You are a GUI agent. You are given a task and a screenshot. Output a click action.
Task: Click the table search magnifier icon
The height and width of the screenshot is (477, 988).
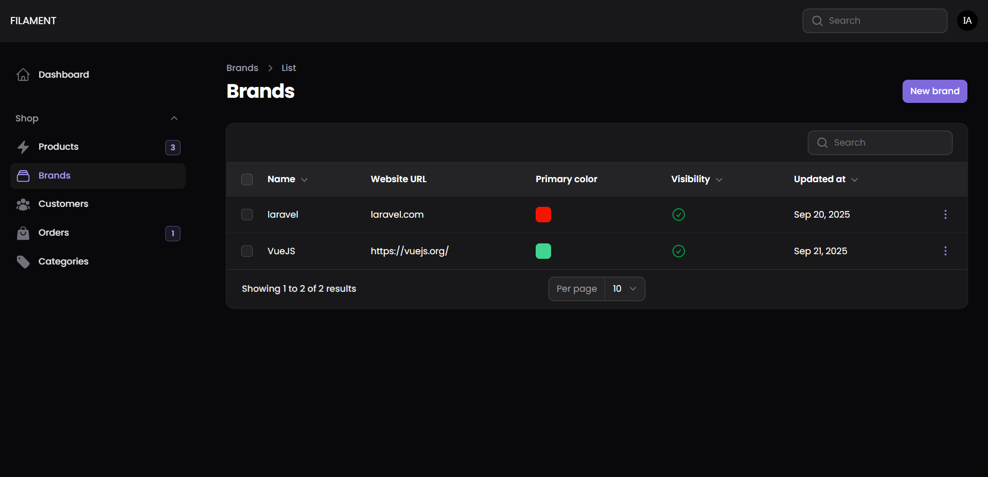click(822, 143)
